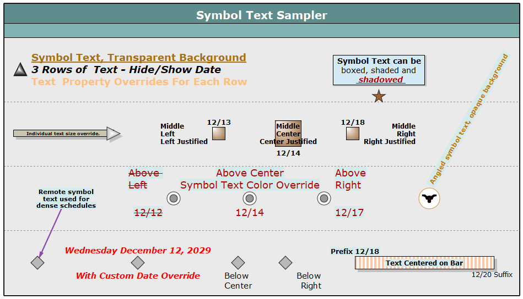Select the diamond above Below Center text

[238, 263]
